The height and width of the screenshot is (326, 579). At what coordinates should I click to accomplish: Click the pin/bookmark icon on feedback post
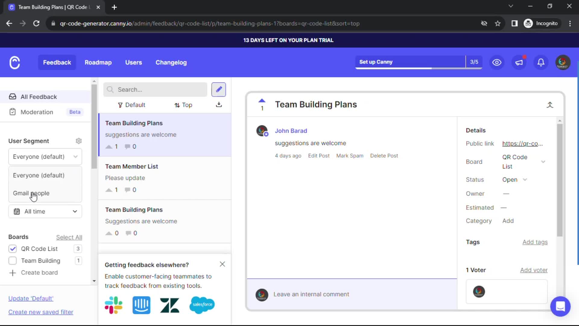tap(550, 104)
